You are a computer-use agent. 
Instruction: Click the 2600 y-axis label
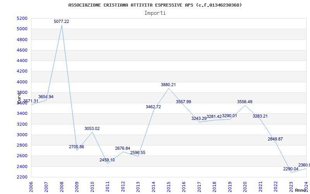click(x=22, y=156)
